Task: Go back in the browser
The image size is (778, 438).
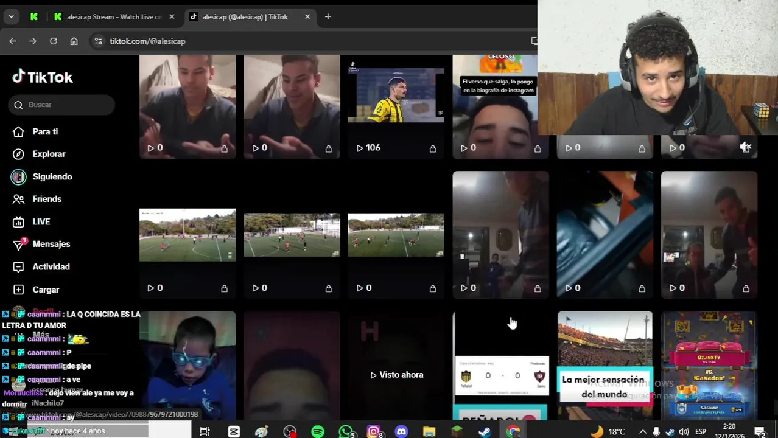Action: [x=13, y=41]
